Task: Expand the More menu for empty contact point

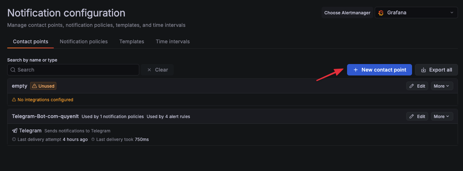Action: (441, 86)
